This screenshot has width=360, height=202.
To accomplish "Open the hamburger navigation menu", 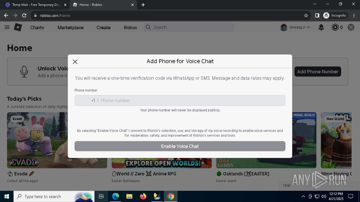I will (7, 27).
